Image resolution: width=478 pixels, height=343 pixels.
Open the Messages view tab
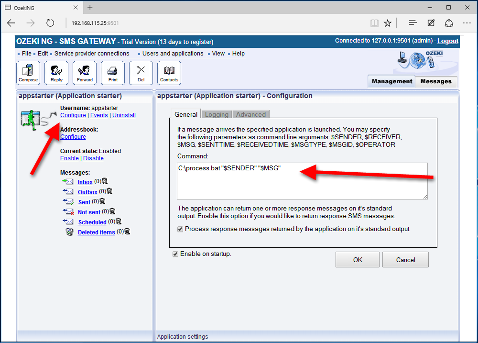(435, 81)
